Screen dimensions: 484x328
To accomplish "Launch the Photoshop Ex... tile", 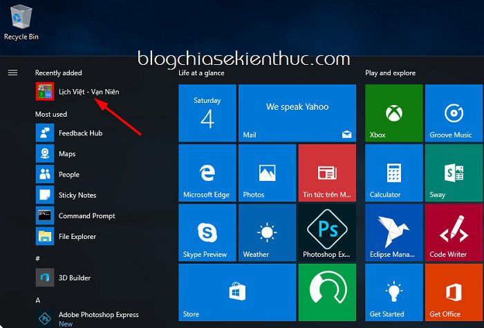I will tap(327, 233).
